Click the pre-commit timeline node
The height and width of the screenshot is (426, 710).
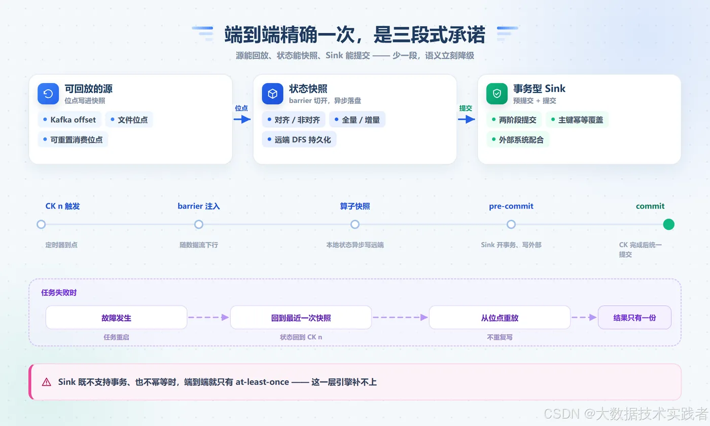pyautogui.click(x=511, y=224)
